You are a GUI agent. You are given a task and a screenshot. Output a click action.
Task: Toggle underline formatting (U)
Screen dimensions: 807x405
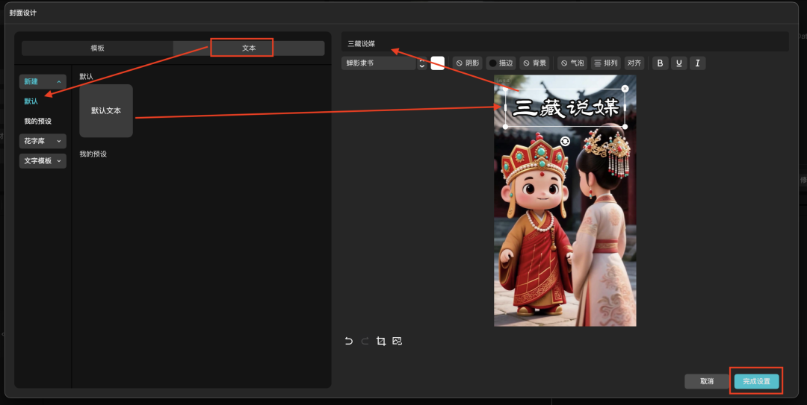click(678, 63)
